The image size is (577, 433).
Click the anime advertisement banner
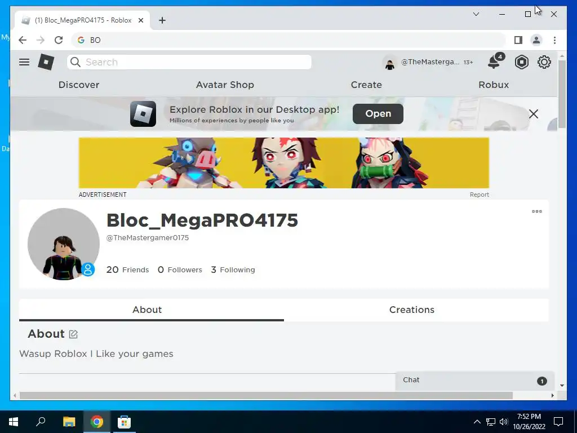coord(284,163)
